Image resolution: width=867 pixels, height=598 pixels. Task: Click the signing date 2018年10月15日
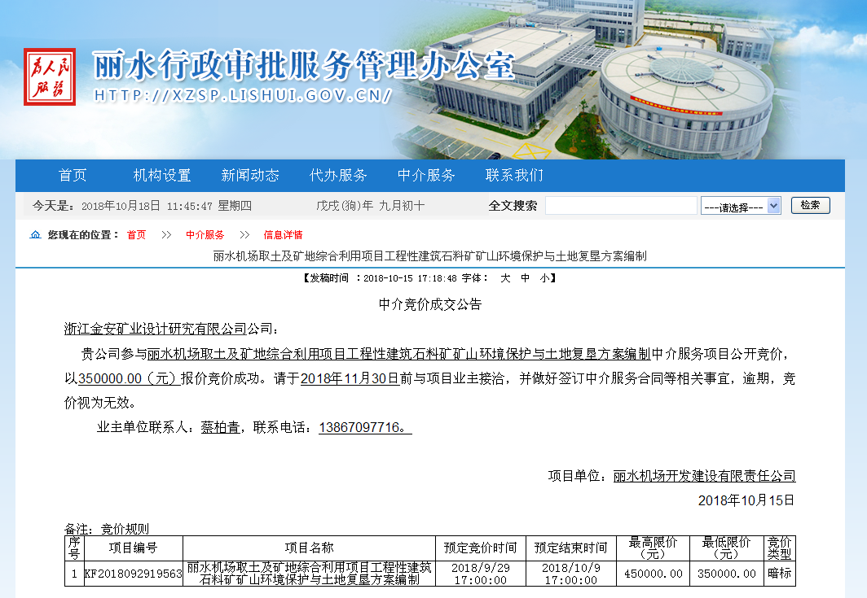click(746, 500)
